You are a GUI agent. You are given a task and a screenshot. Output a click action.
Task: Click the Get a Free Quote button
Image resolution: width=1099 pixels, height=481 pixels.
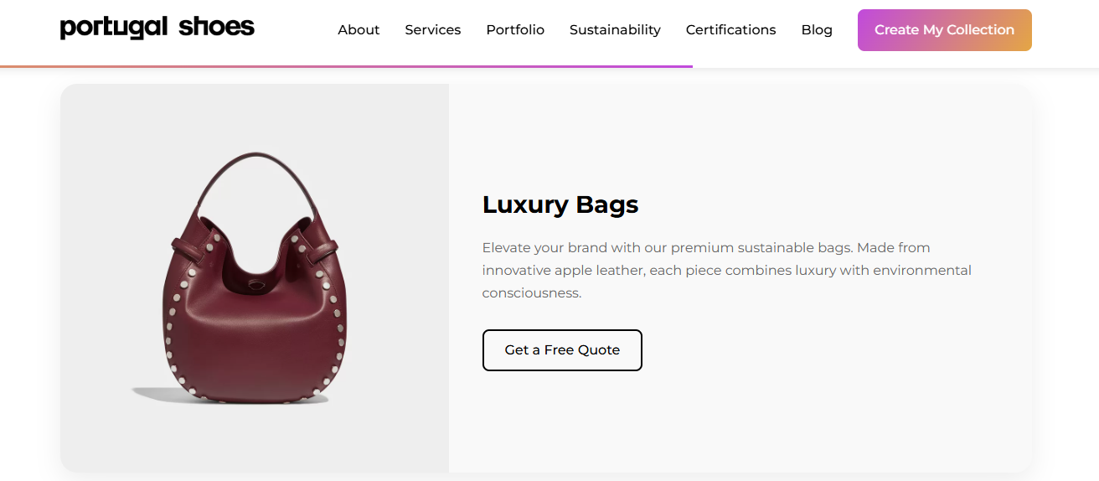pos(562,350)
